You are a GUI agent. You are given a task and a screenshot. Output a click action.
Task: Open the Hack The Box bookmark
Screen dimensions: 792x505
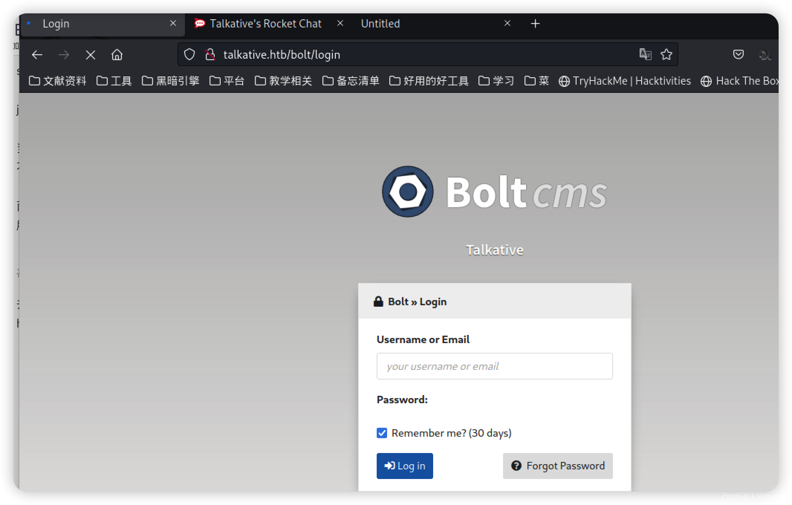[739, 81]
